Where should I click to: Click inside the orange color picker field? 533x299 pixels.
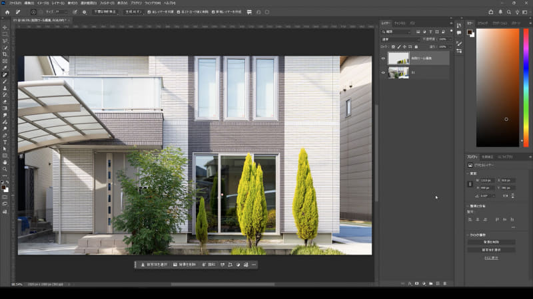498,88
